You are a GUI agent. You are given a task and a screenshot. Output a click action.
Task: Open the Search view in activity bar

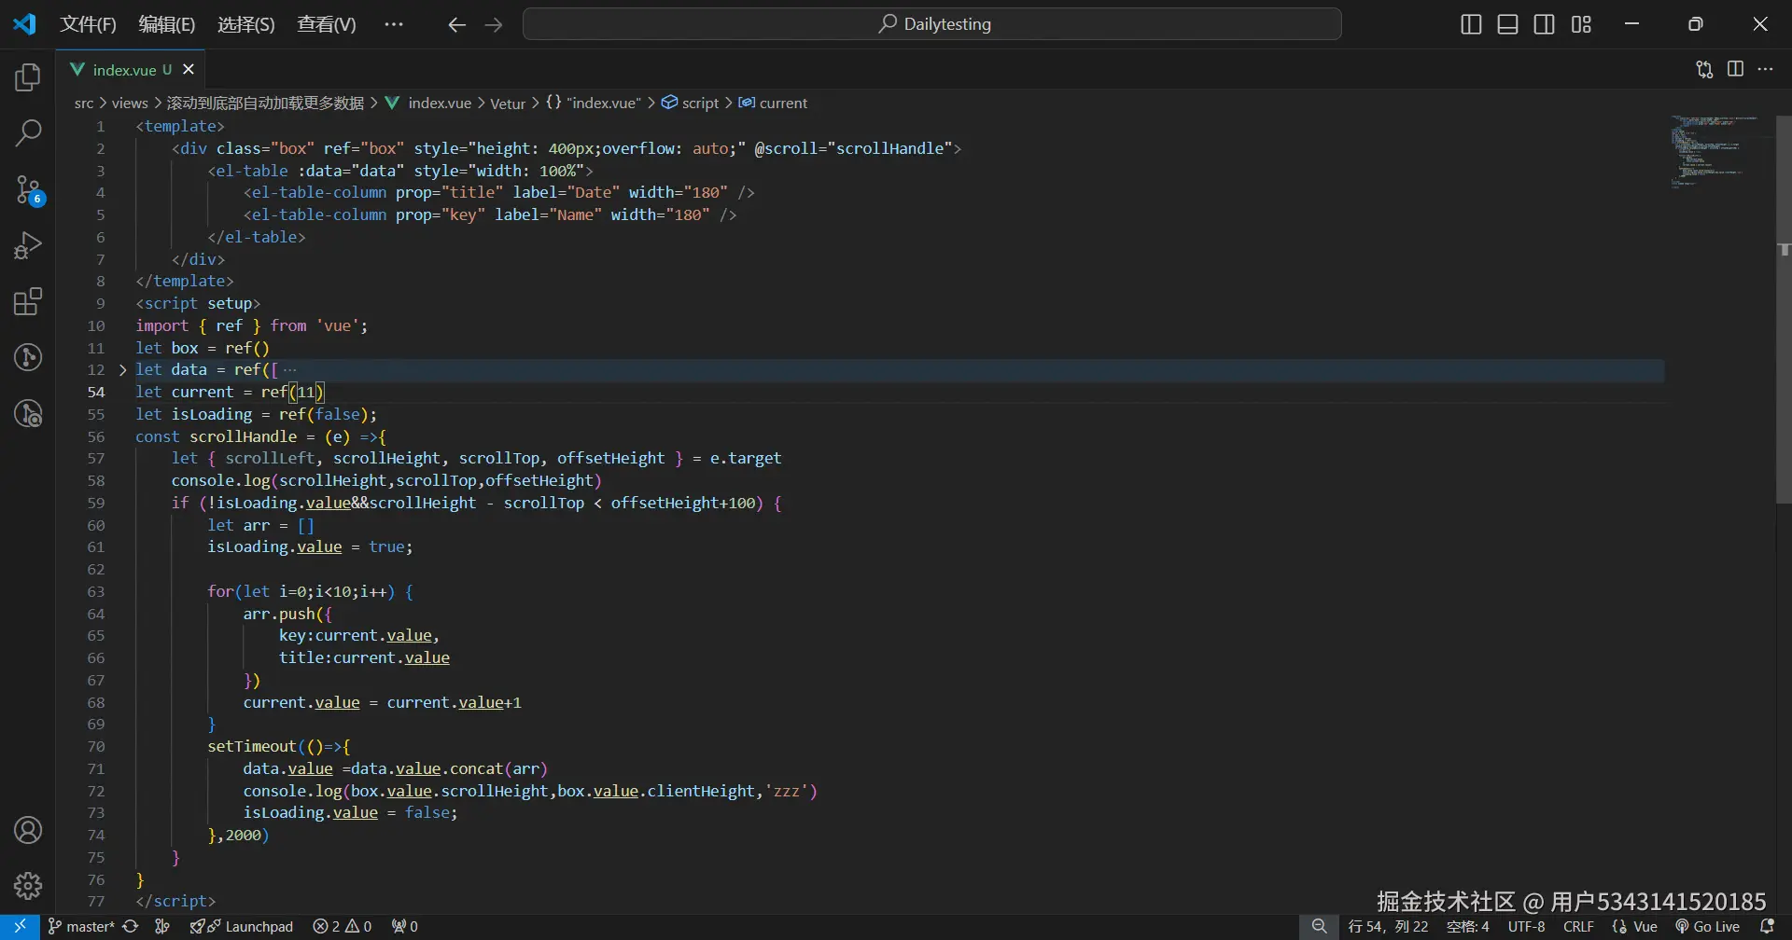(x=28, y=133)
